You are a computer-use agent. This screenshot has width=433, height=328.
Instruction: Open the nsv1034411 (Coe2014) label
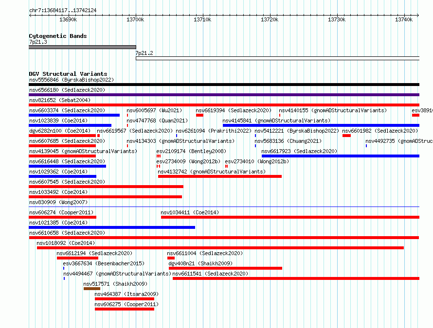tap(190, 213)
